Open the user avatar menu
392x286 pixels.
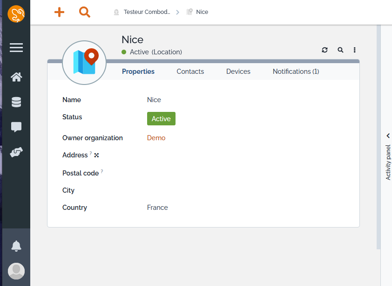[16, 271]
